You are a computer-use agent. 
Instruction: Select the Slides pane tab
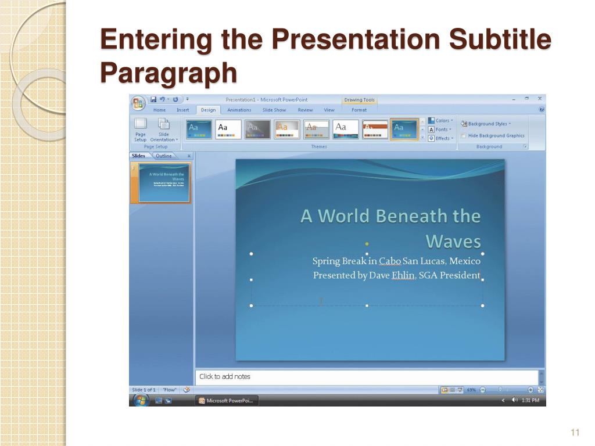[138, 156]
